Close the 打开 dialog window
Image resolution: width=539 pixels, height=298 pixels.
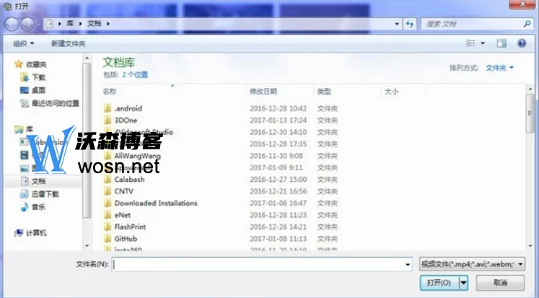click(522, 4)
